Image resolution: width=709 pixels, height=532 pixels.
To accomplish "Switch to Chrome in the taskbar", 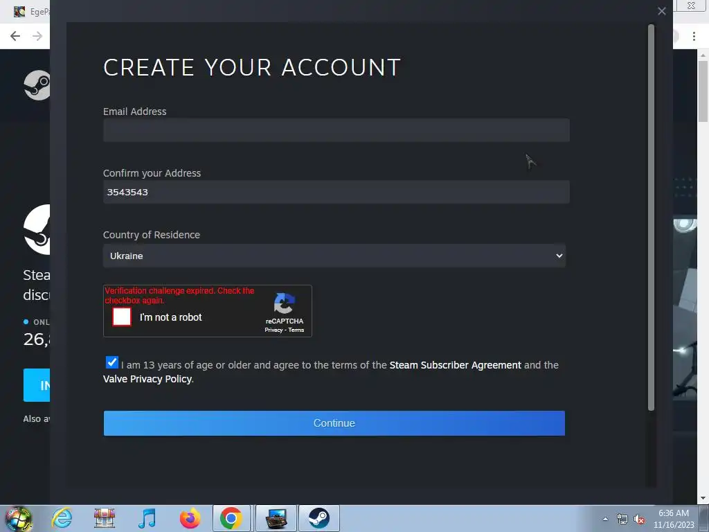I will click(231, 518).
